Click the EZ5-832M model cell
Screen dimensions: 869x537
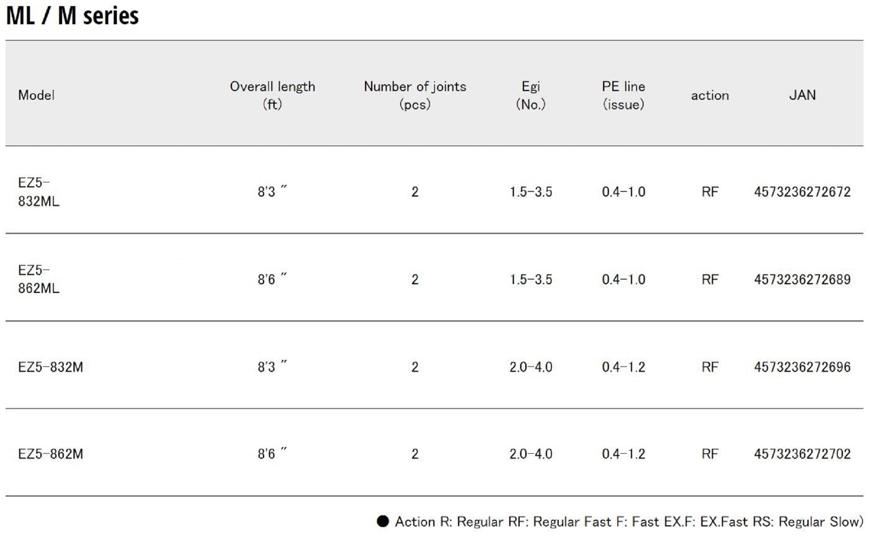click(x=50, y=367)
